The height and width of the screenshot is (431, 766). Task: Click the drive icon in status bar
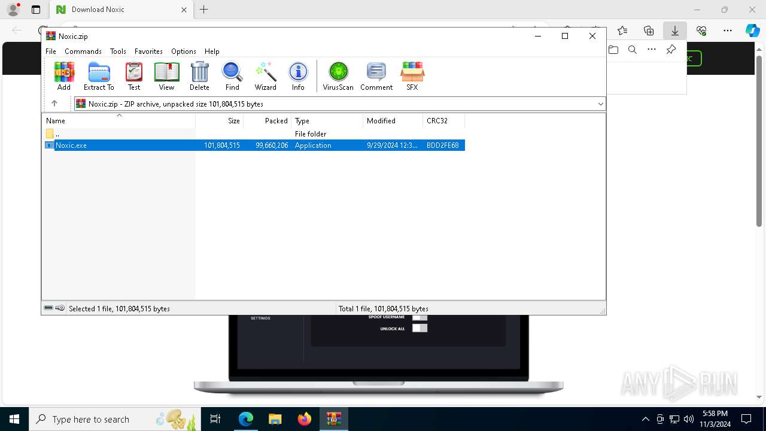coord(48,308)
